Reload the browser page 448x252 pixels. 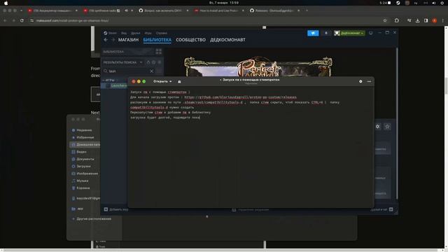click(x=22, y=20)
